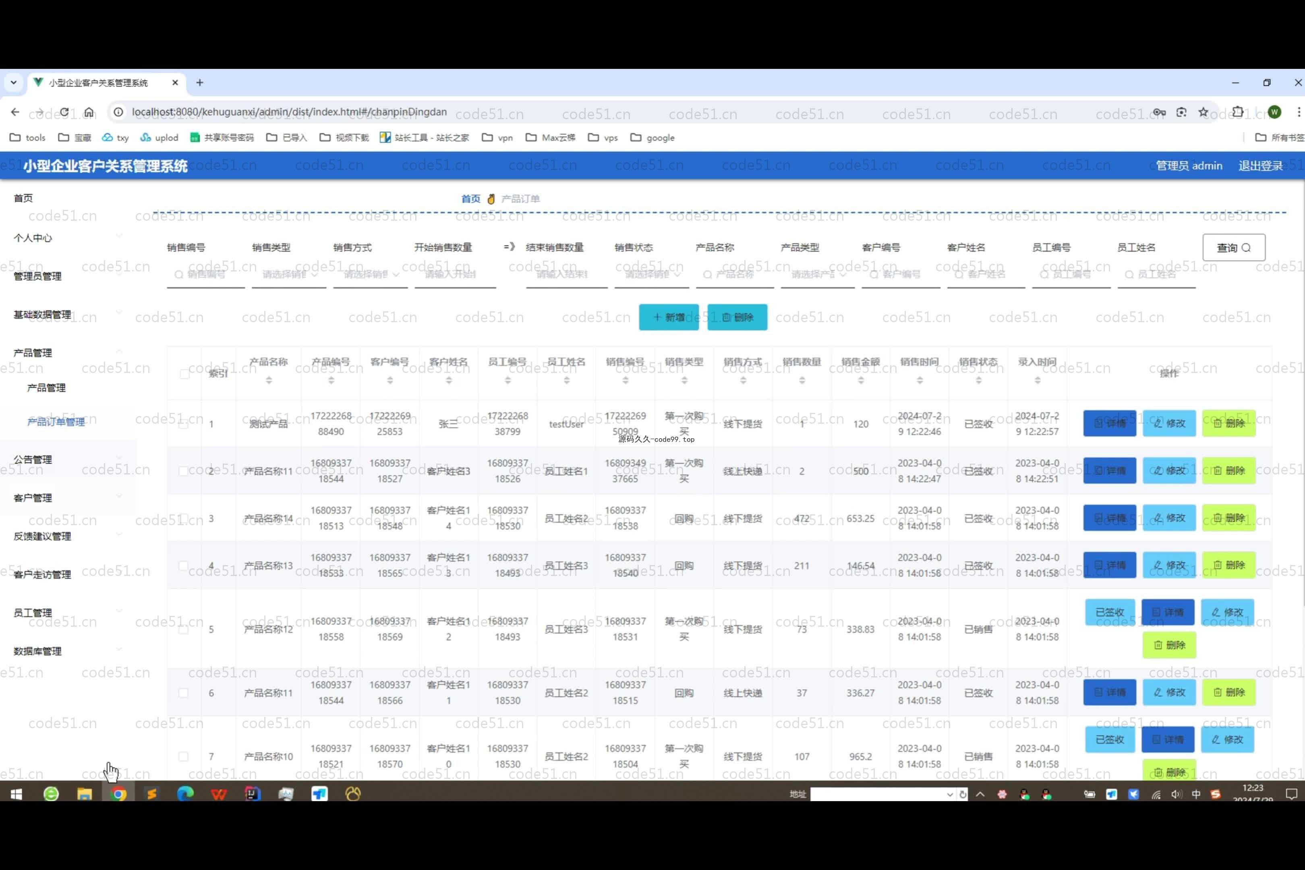Open Chrome profile avatar W
The height and width of the screenshot is (870, 1305).
tap(1274, 112)
